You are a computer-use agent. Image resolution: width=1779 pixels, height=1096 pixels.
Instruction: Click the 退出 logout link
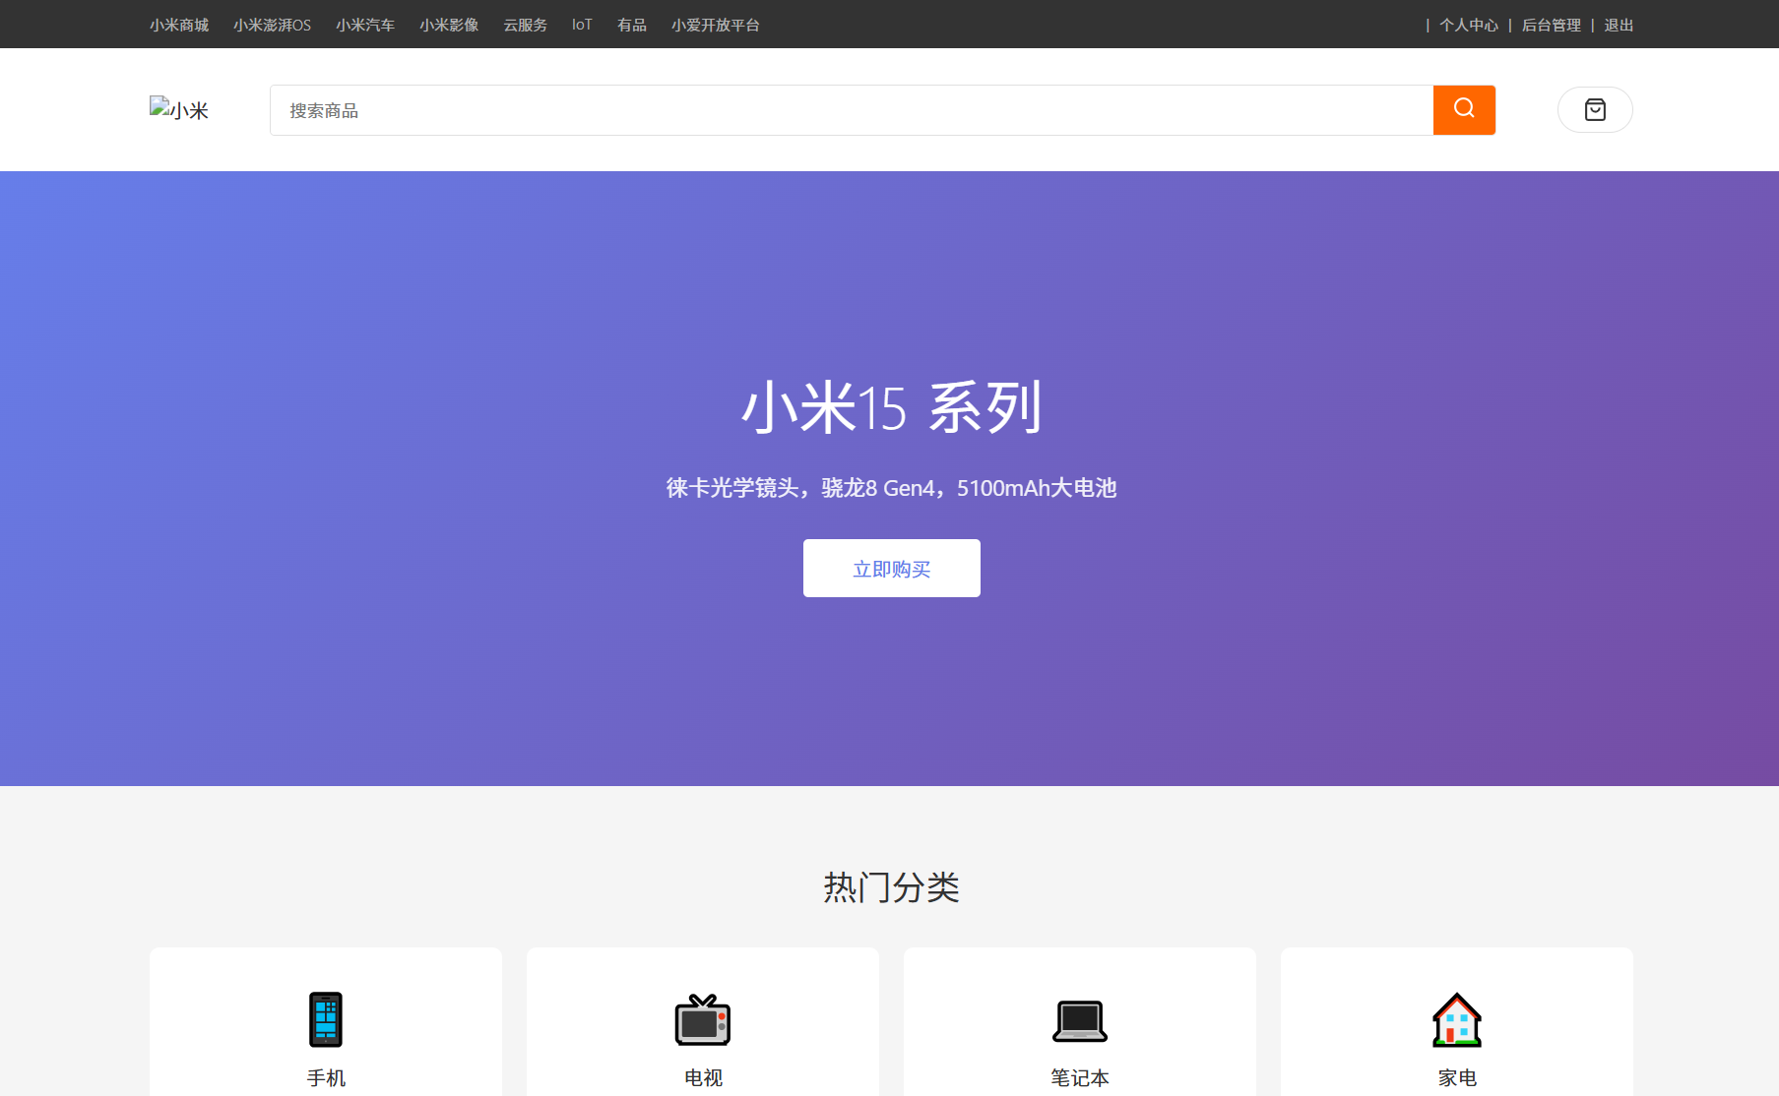(x=1619, y=25)
